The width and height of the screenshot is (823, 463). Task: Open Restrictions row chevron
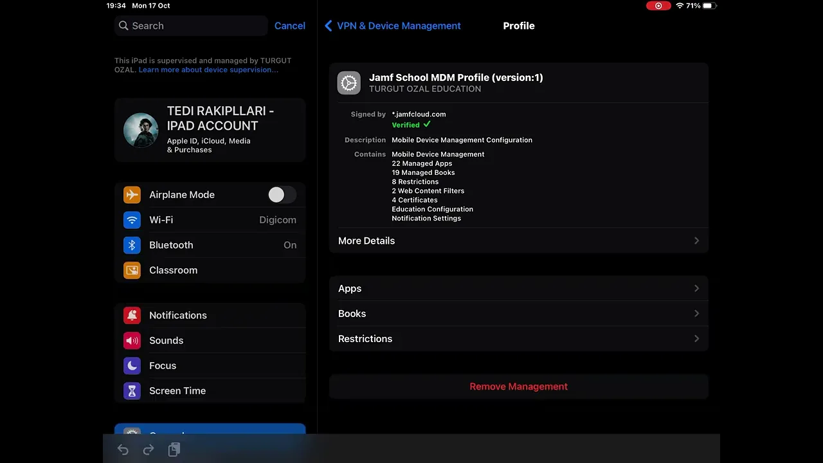(x=696, y=338)
